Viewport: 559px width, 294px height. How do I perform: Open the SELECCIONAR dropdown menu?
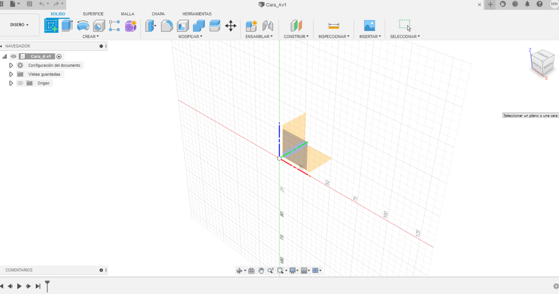coord(405,36)
